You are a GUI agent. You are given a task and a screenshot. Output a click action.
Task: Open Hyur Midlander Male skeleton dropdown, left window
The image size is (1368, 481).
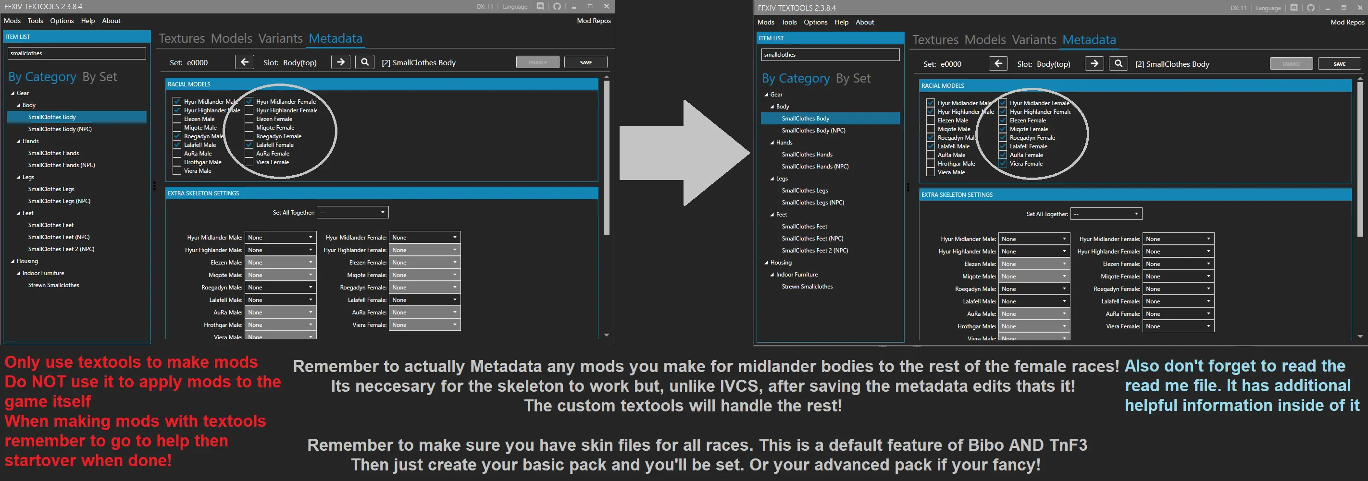(280, 238)
